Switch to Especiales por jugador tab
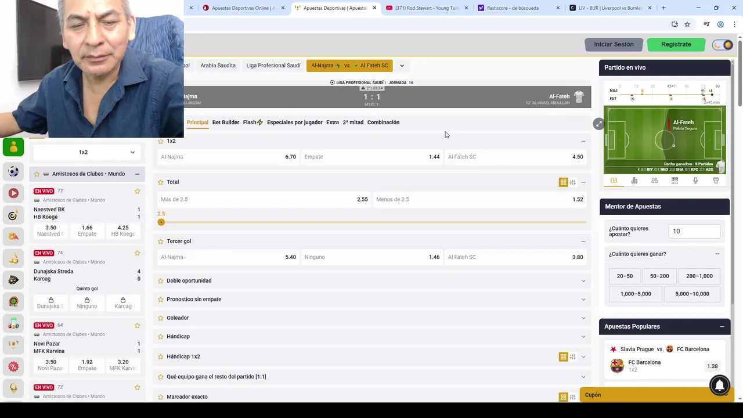This screenshot has width=743, height=418. pos(294,122)
